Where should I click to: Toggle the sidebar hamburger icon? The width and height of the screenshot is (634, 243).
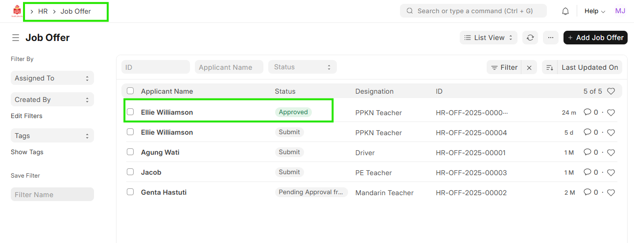pyautogui.click(x=16, y=38)
